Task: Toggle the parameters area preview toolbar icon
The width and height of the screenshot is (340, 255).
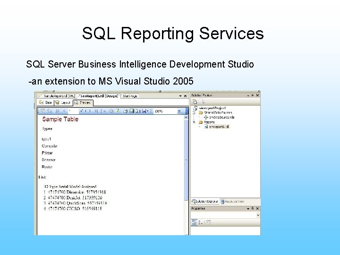Action: coord(42,111)
